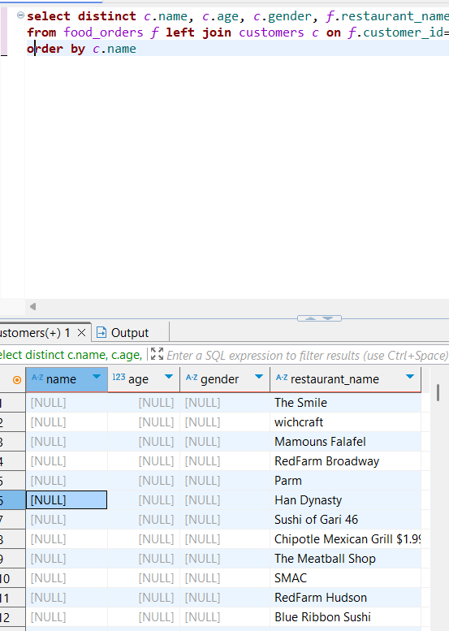
Task: Click the minimize-results down arrow on divider
Action: coord(328,318)
